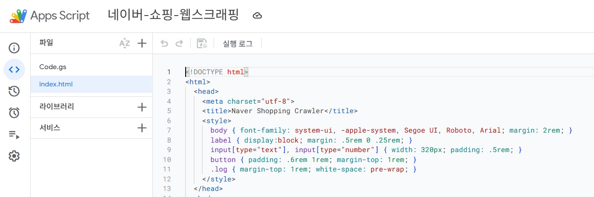Open the Executions list icon
Screen dimensions: 594x197
click(14, 135)
